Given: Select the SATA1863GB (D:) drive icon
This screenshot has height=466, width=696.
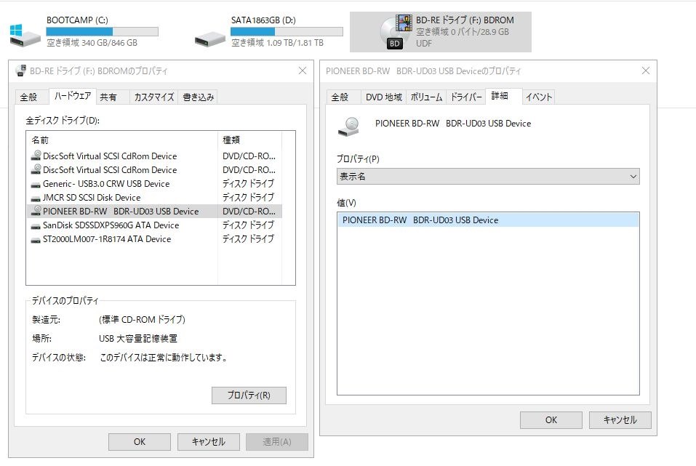Looking at the screenshot, I should pyautogui.click(x=209, y=39).
